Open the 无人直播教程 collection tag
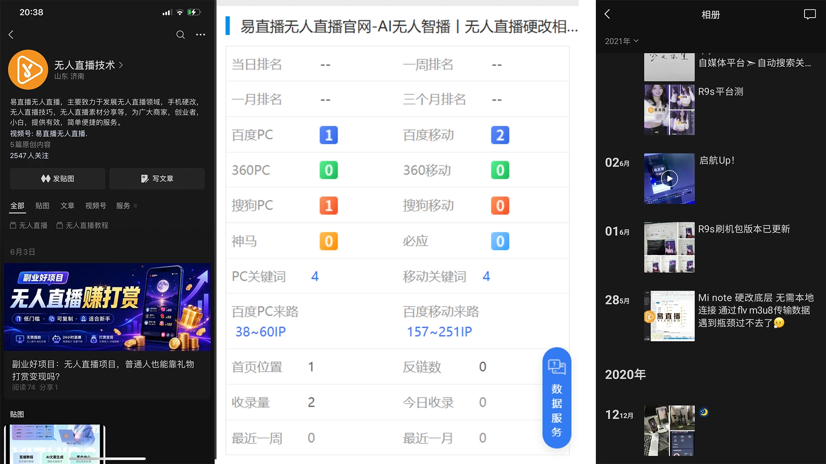 (x=83, y=226)
